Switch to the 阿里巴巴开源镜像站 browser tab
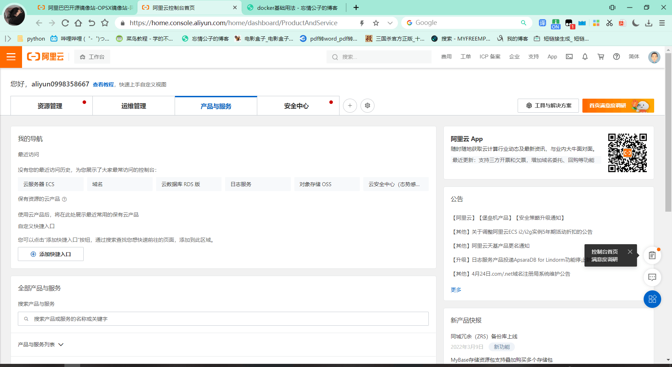 [x=86, y=8]
